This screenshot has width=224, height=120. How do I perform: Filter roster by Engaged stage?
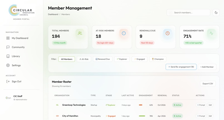click(140, 59)
